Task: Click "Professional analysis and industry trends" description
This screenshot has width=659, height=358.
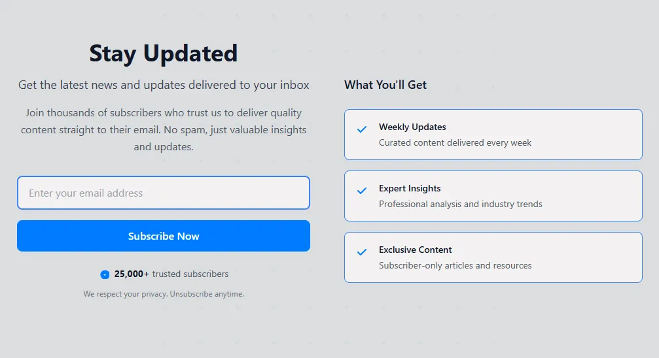Action: tap(460, 204)
